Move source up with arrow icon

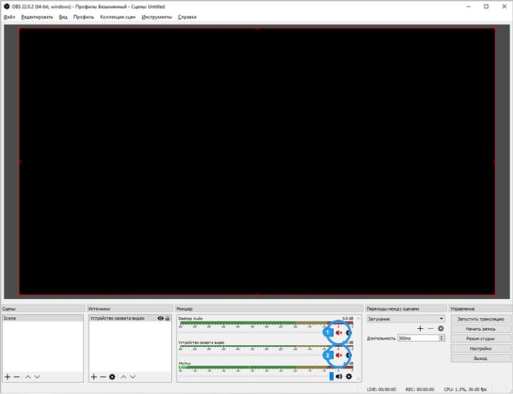coord(123,377)
